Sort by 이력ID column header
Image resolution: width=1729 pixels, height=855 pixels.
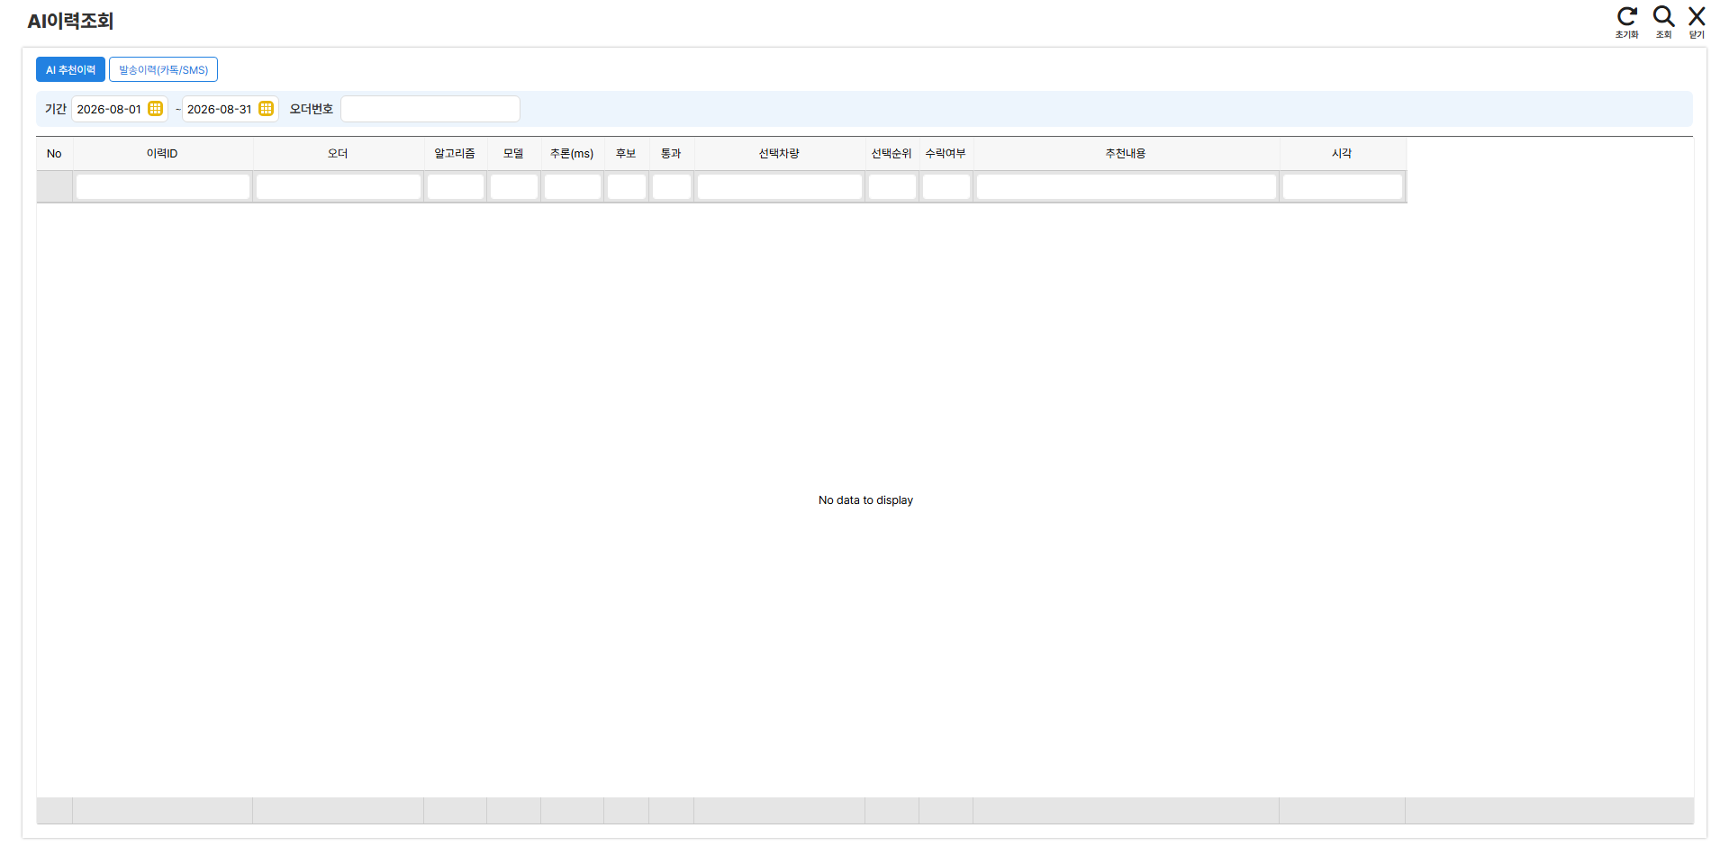(x=162, y=154)
